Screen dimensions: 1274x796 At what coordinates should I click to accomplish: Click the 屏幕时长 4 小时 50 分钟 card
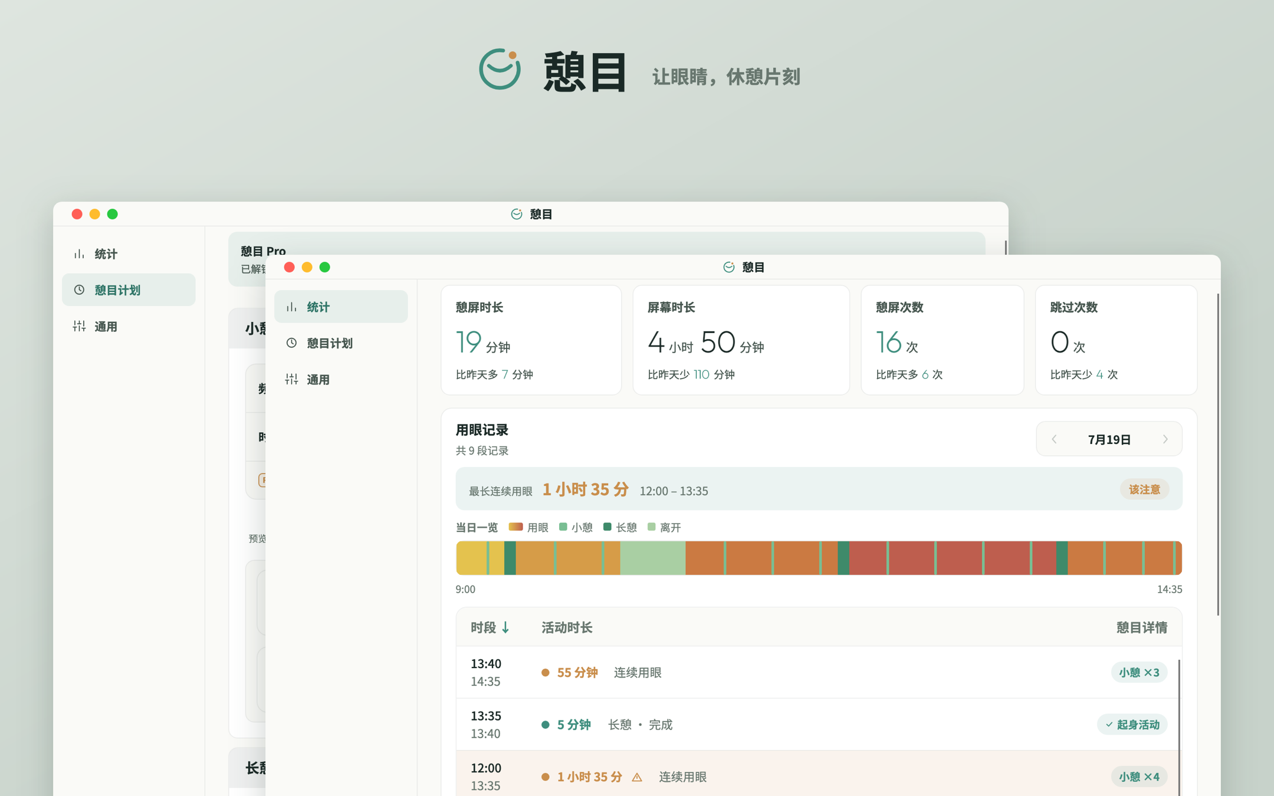[741, 340]
